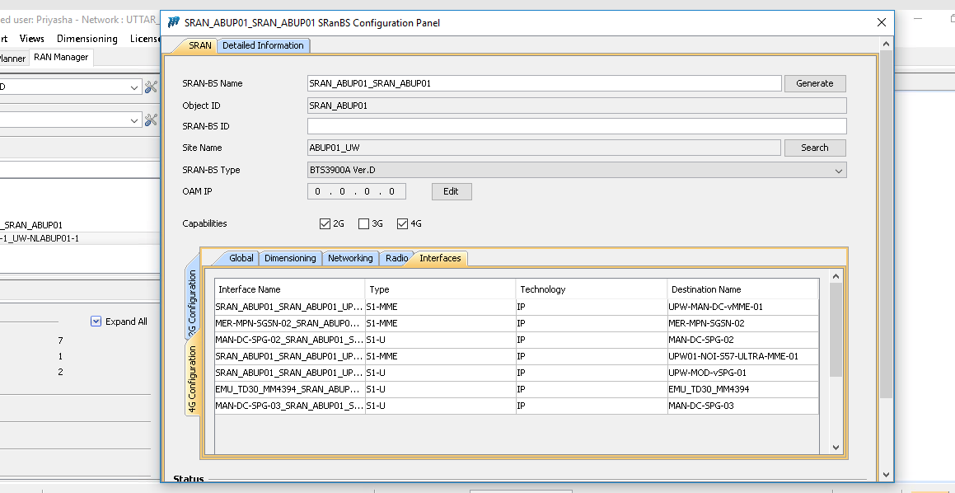
Task: Click the SRAN-BS ID input field
Action: [576, 126]
